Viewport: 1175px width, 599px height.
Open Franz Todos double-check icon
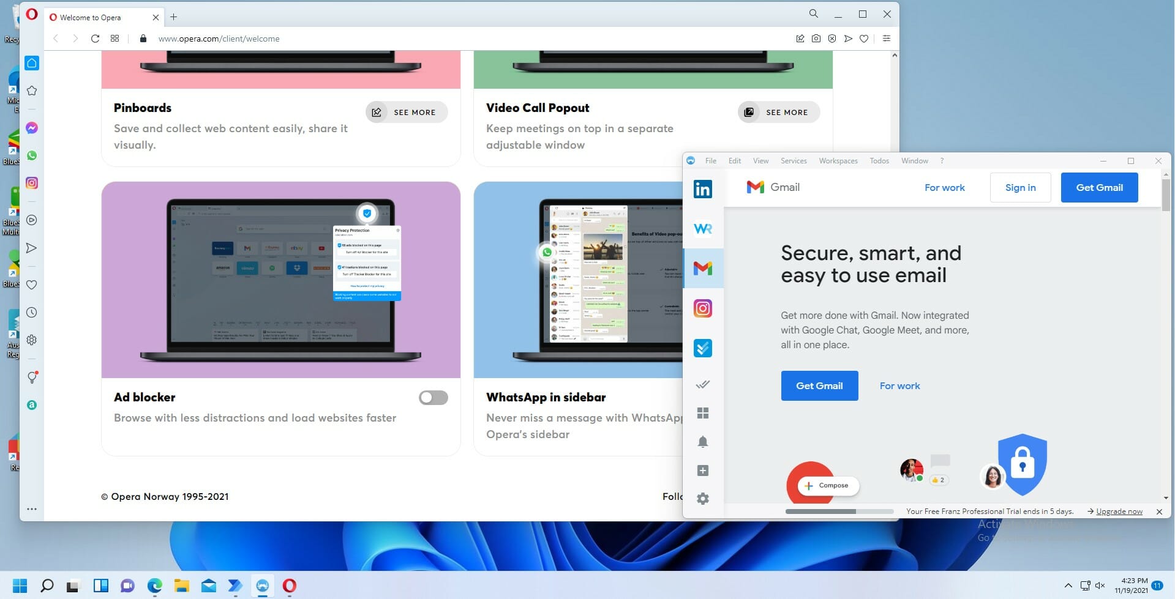703,384
